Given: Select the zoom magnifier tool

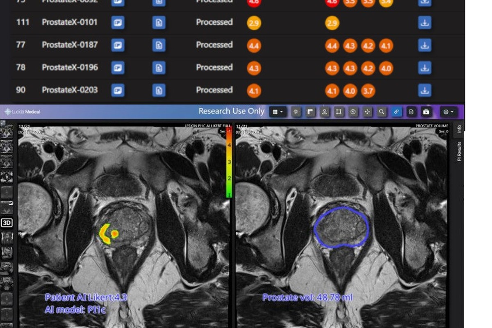Looking at the screenshot, I should point(381,111).
